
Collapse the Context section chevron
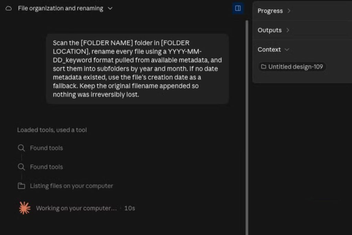(287, 50)
